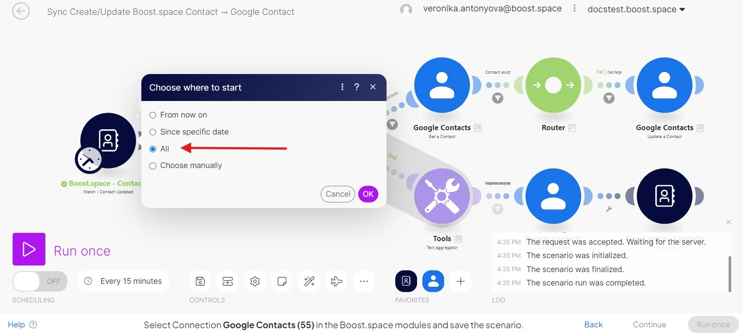
Task: Click veronika.antonyova@boost.space account text
Action: click(x=492, y=8)
